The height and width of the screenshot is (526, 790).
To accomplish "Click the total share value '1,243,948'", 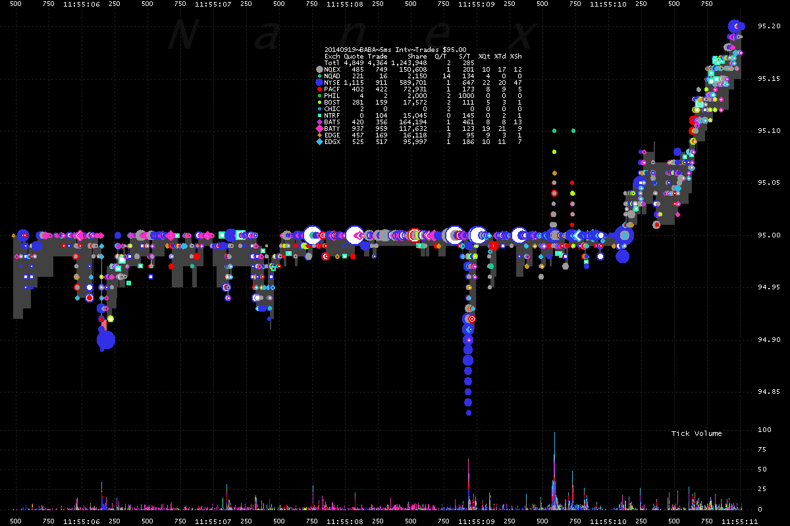I will click(x=409, y=62).
